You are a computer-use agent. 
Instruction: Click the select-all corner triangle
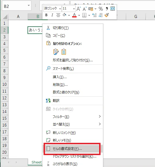pyautogui.click(x=5, y=17)
